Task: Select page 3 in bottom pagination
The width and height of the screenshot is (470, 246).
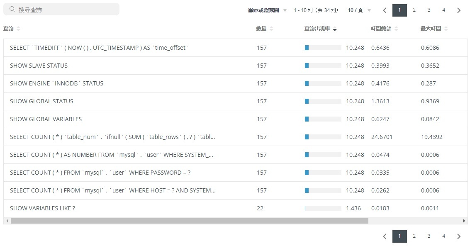Action: click(429, 236)
